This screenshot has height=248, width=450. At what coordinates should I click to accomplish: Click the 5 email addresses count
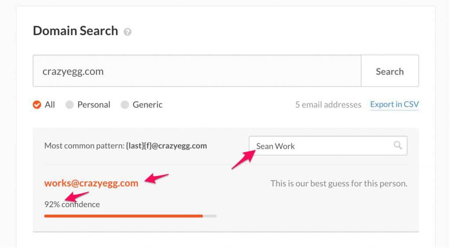(328, 105)
